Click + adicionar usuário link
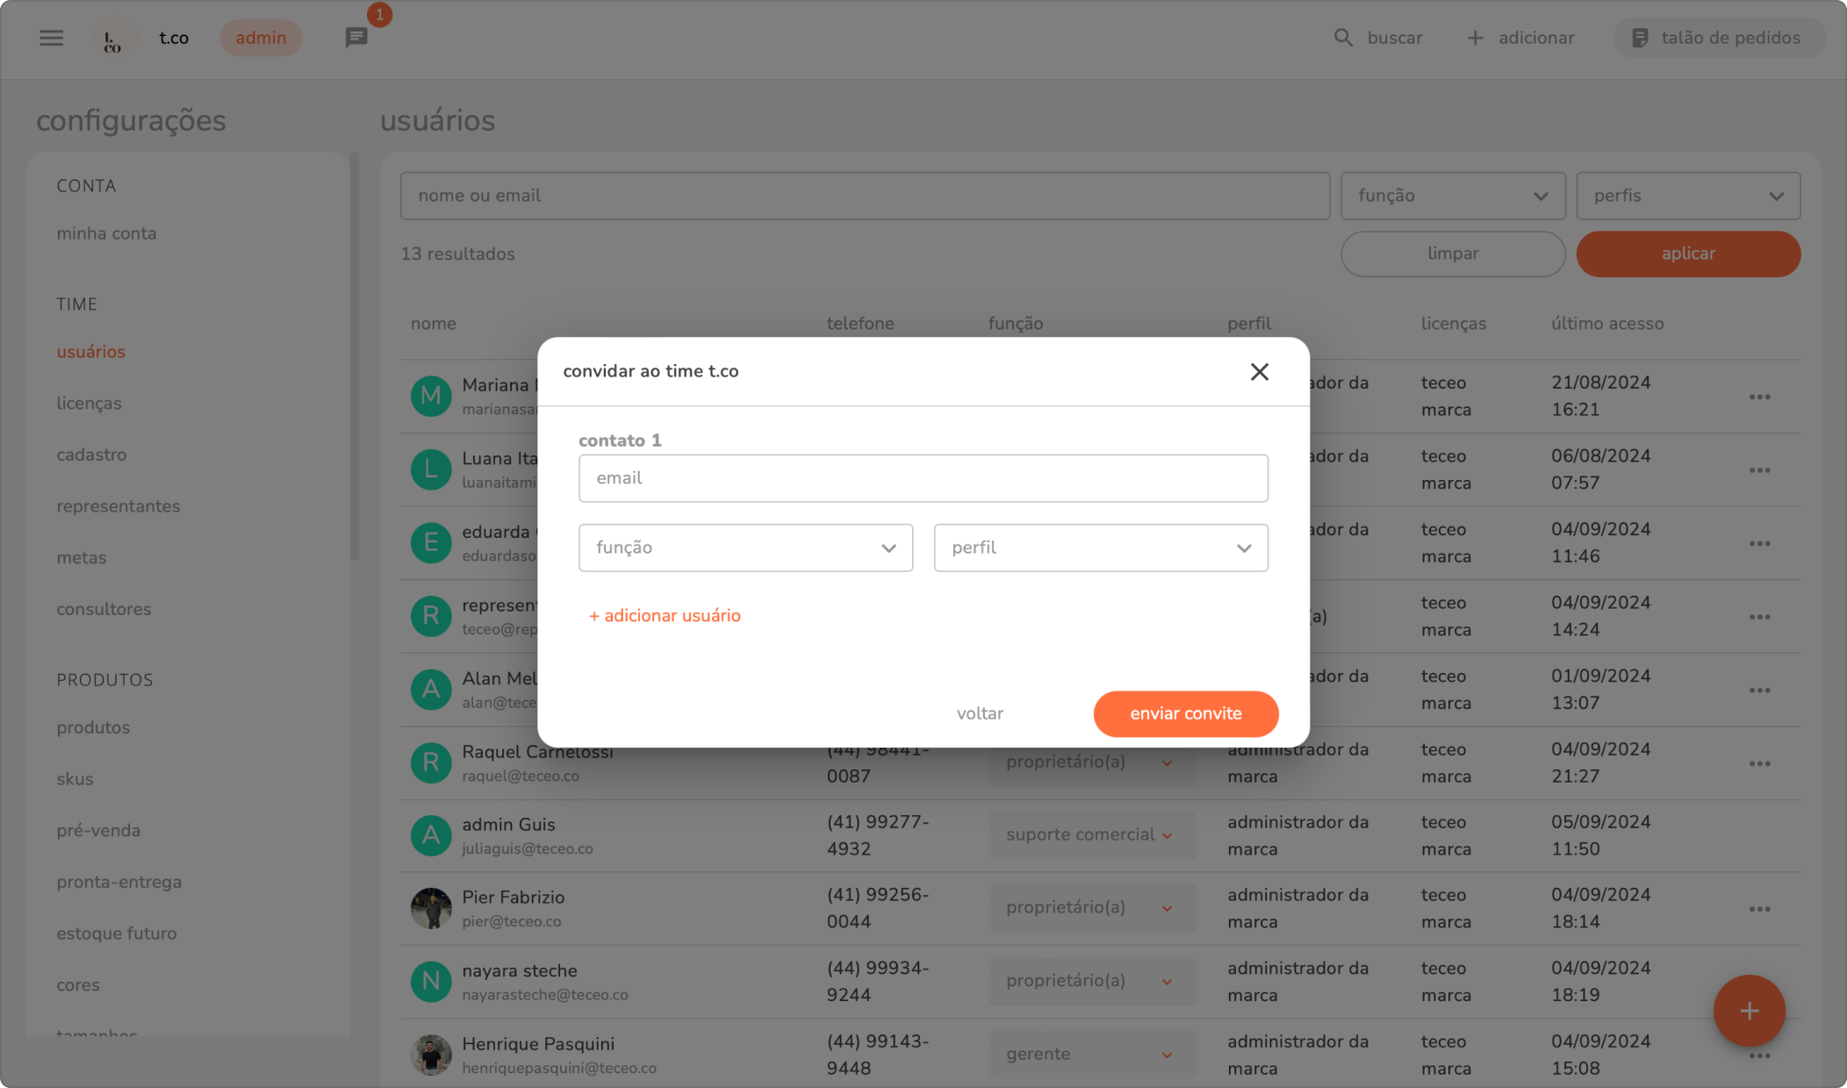 (665, 616)
